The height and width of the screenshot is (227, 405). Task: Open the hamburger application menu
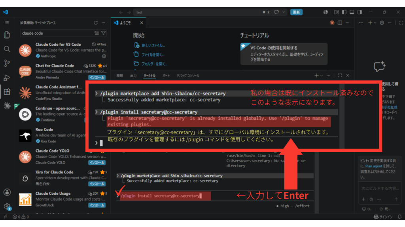pyautogui.click(x=7, y=22)
